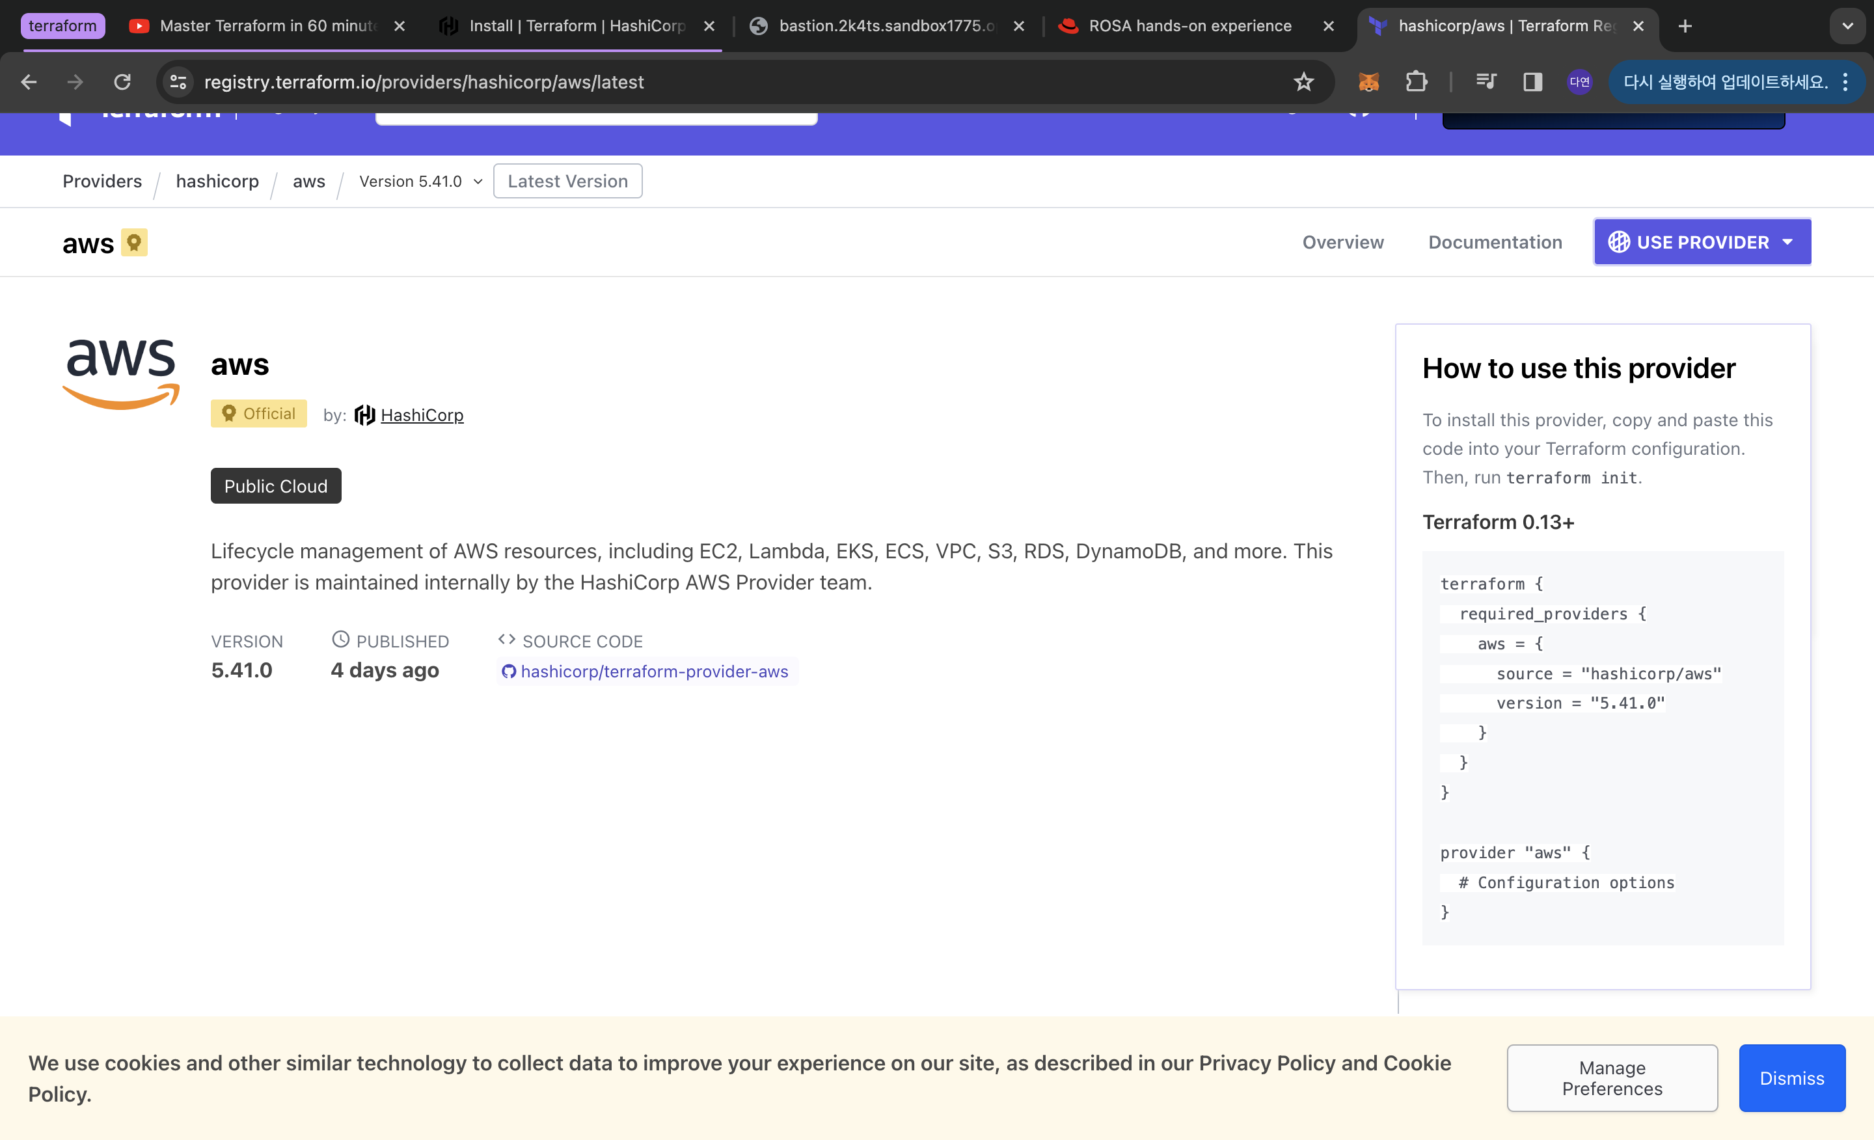Open the Overview tab
Viewport: 1874px width, 1140px height.
(x=1342, y=243)
